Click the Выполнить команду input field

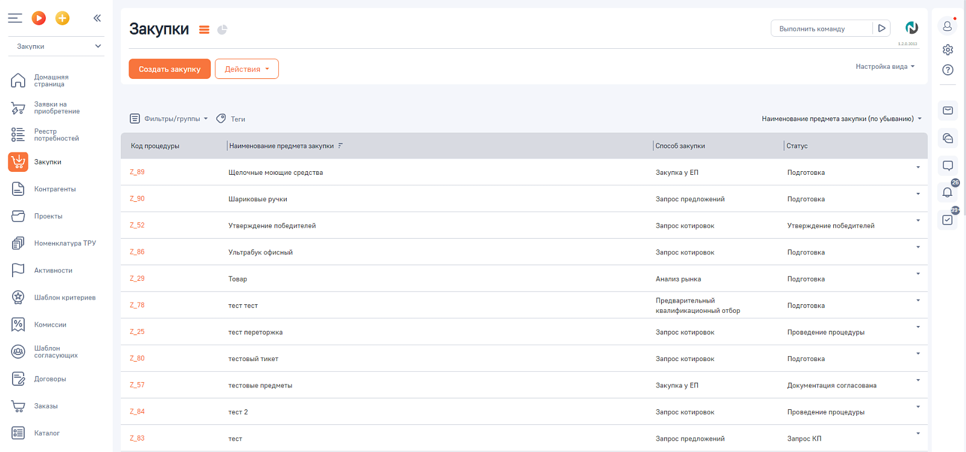822,28
